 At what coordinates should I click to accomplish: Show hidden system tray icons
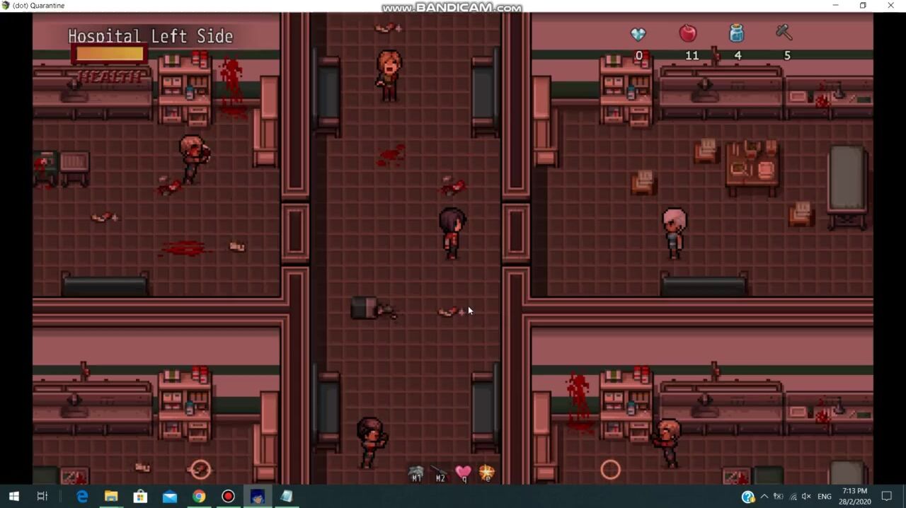tap(764, 497)
